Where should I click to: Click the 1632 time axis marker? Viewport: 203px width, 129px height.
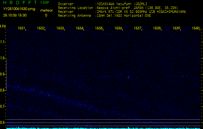pyautogui.click(x=41, y=28)
